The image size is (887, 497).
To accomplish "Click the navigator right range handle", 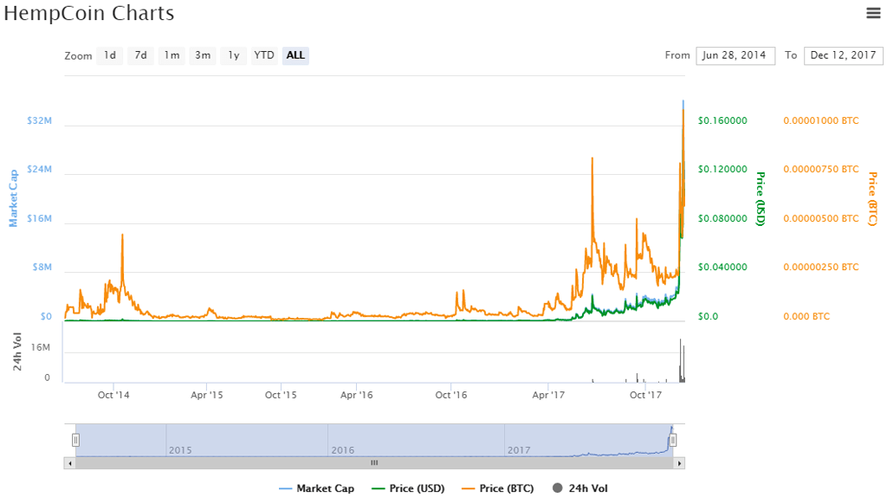I will (x=672, y=440).
